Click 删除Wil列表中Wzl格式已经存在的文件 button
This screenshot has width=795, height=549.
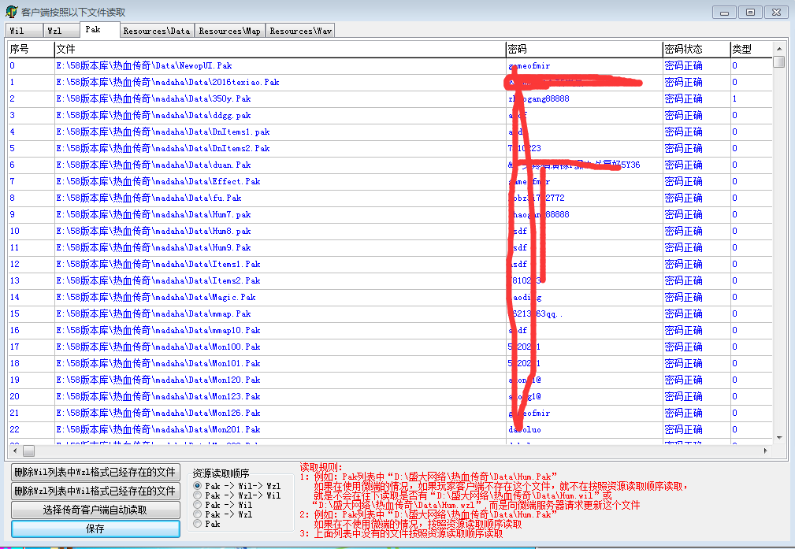point(95,472)
